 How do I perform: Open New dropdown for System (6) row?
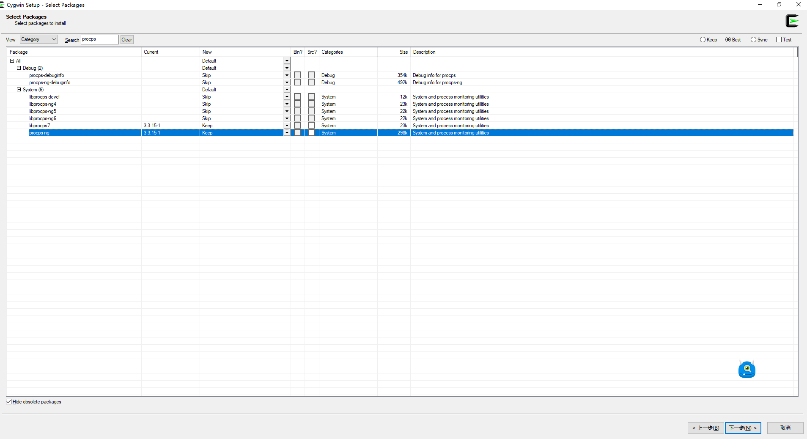tap(287, 90)
